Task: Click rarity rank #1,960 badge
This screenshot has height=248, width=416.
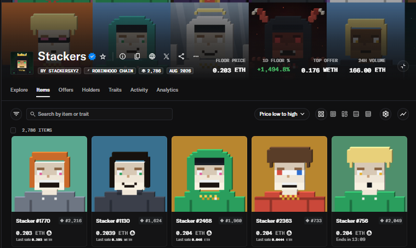Action: click(x=231, y=220)
